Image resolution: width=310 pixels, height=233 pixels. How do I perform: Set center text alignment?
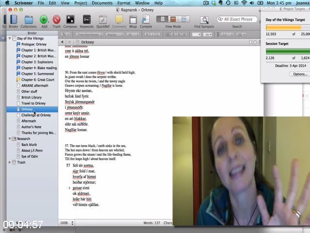click(x=173, y=34)
